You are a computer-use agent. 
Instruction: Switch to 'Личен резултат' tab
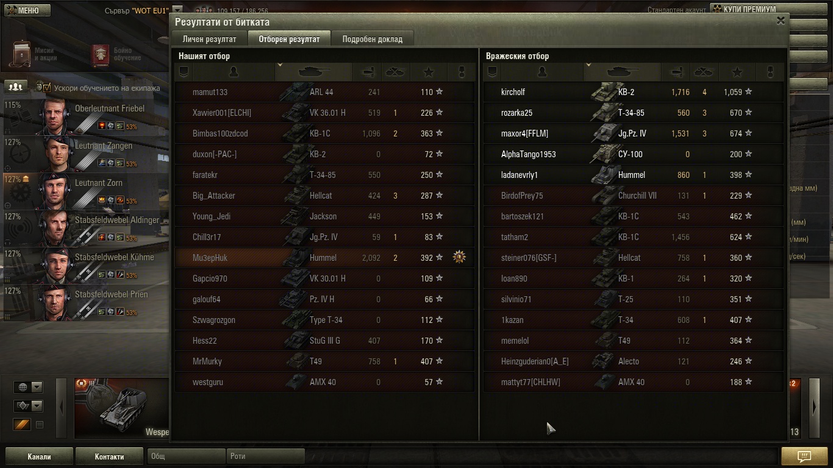pyautogui.click(x=209, y=38)
